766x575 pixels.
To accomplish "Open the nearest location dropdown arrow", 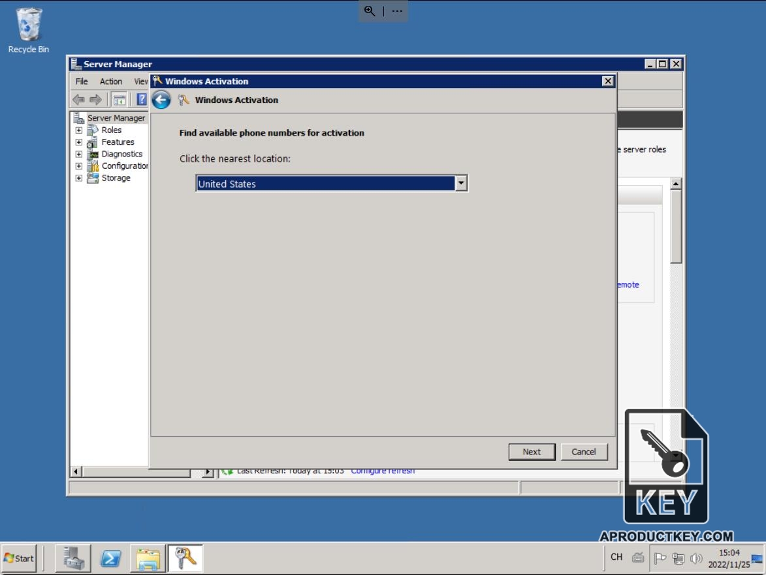I will tap(461, 183).
